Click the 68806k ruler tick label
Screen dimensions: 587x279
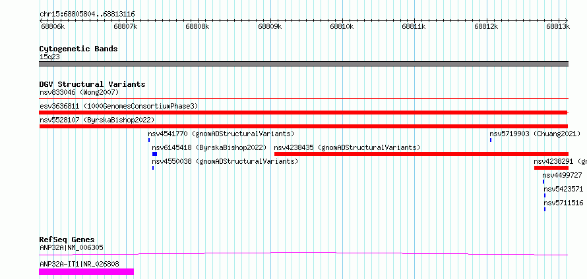[x=53, y=26]
